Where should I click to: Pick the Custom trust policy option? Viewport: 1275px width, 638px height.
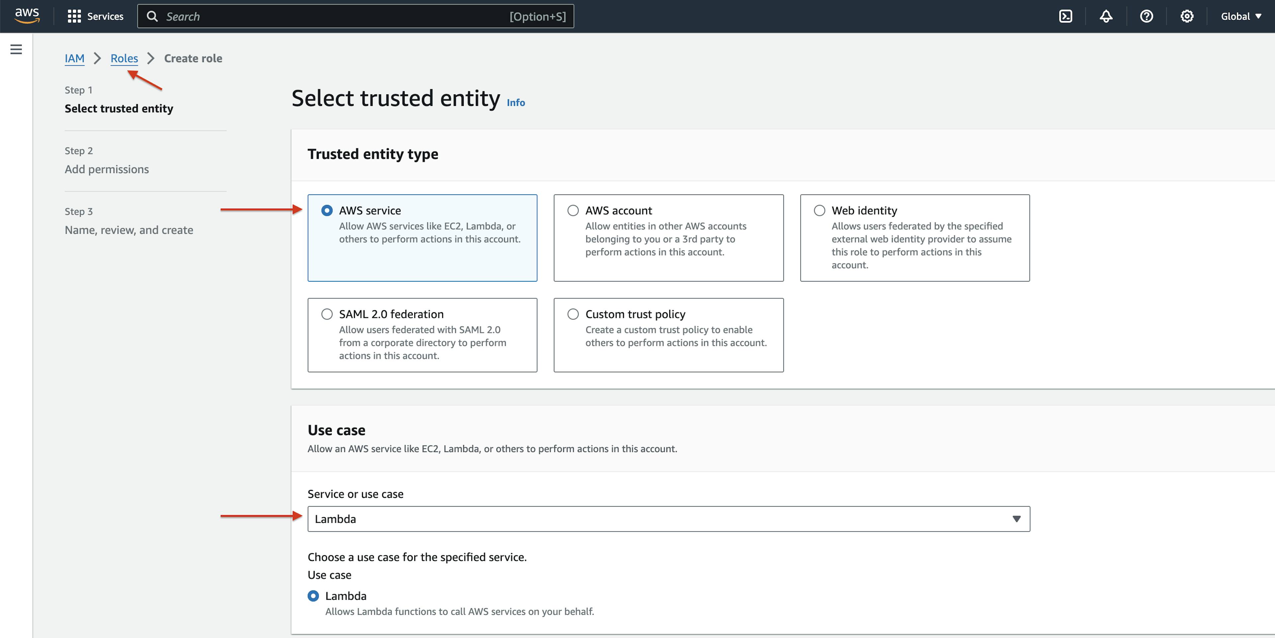pos(573,314)
